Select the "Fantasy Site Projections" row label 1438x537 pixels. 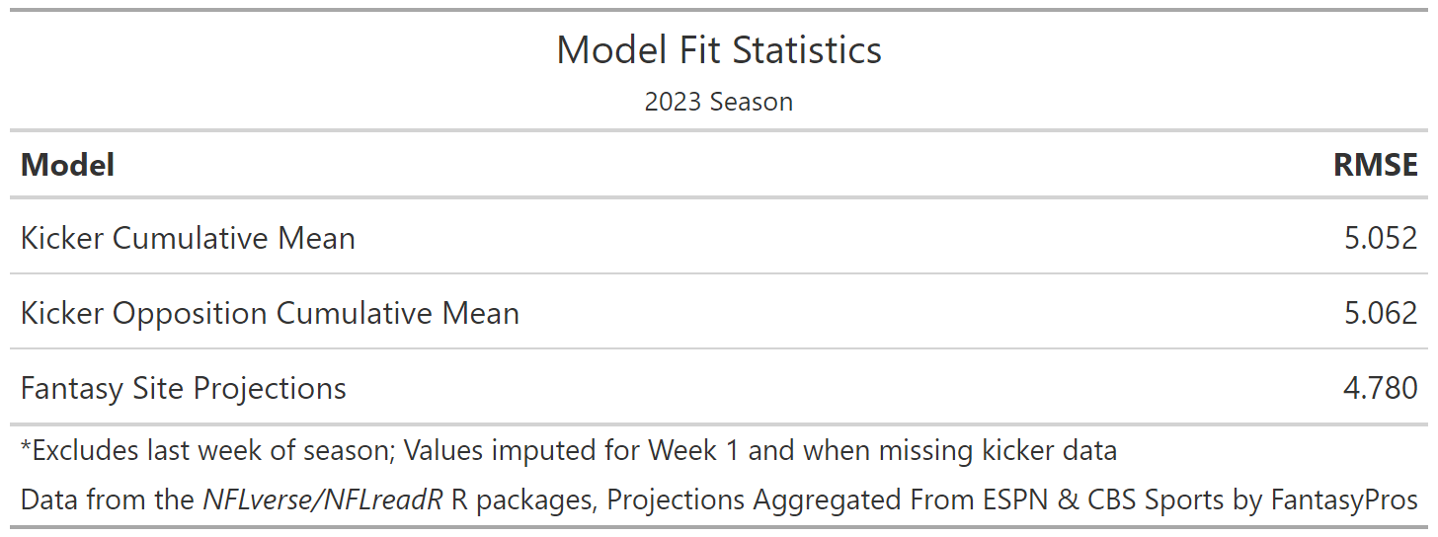coord(184,388)
